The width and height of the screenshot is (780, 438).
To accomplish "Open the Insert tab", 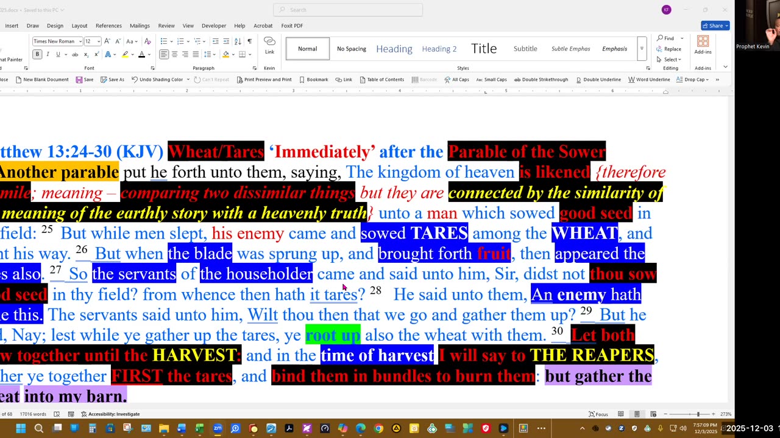I will pyautogui.click(x=12, y=26).
